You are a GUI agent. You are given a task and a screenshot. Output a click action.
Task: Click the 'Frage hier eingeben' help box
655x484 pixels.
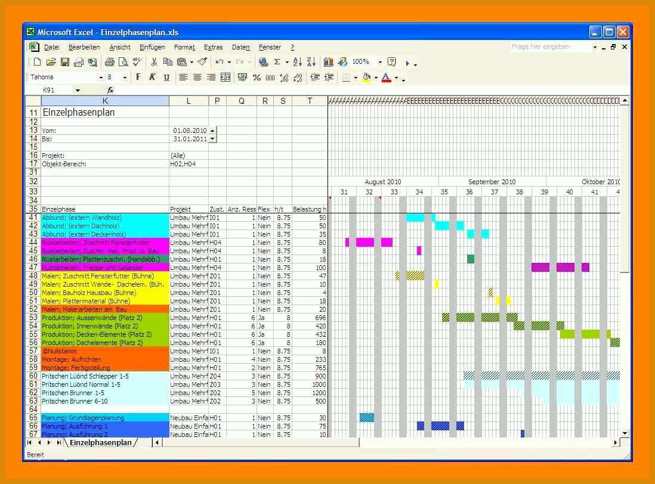(549, 46)
